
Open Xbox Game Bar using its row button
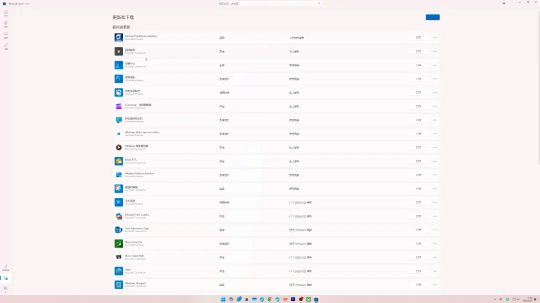click(418, 243)
